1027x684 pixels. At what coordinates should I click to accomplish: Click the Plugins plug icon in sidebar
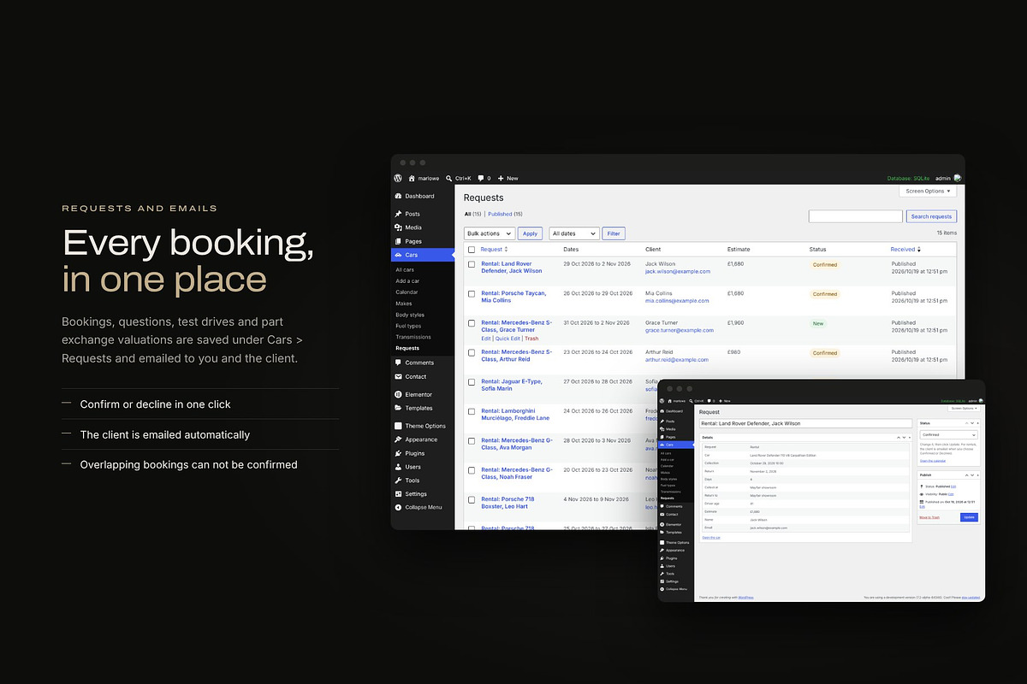tap(399, 453)
